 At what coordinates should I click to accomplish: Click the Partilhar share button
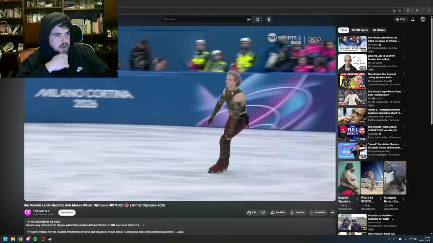point(278,213)
